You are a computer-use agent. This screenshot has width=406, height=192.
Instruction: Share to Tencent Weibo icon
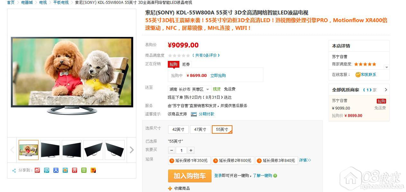tap(47, 170)
